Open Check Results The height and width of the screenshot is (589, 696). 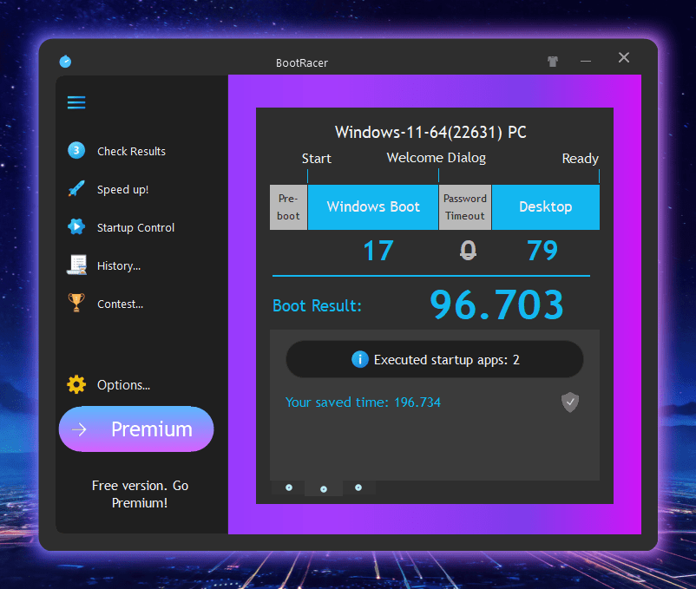[131, 151]
